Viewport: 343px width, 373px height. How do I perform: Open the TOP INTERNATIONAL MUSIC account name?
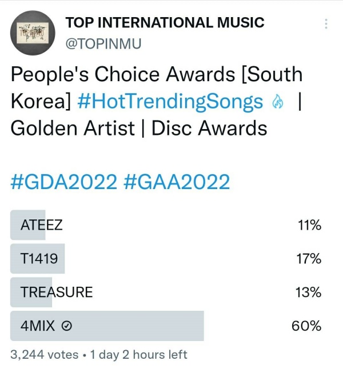pyautogui.click(x=165, y=23)
